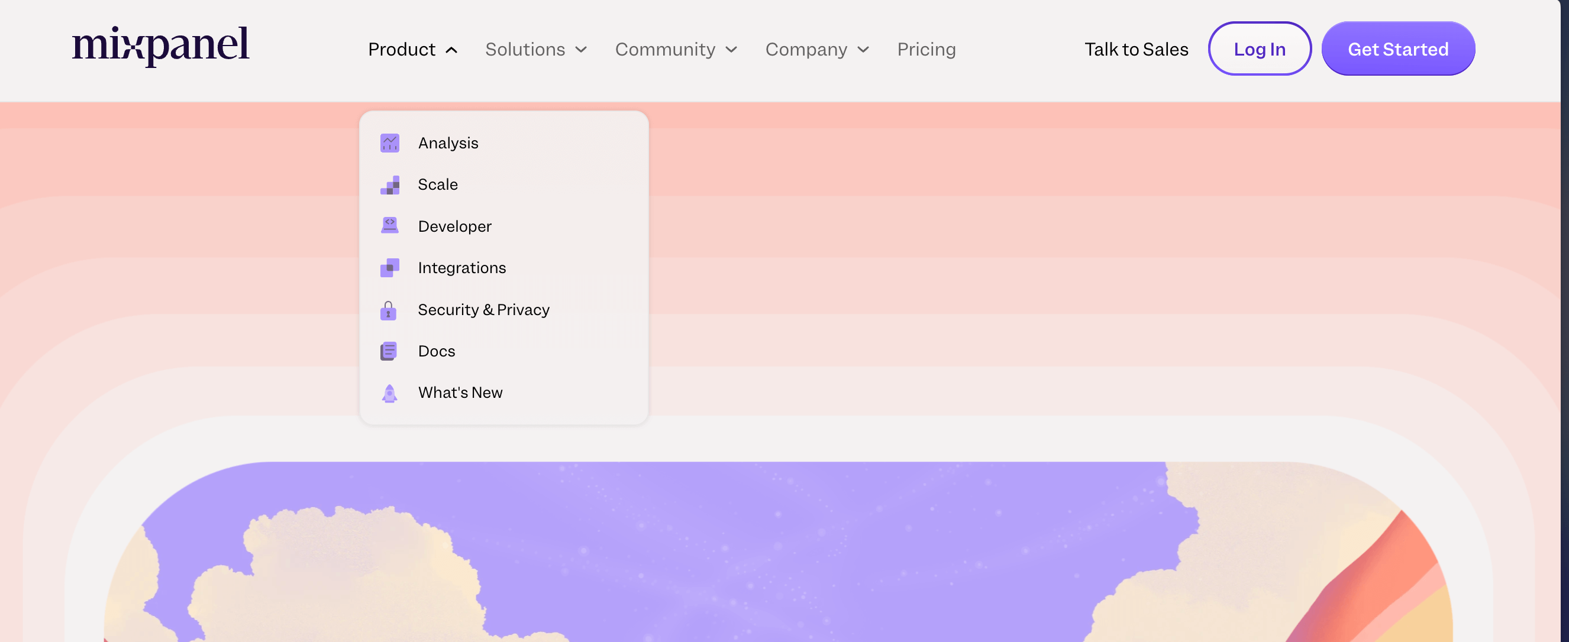Screen dimensions: 1569x642
Task: Open Docs from the Product menu
Action: click(x=437, y=351)
